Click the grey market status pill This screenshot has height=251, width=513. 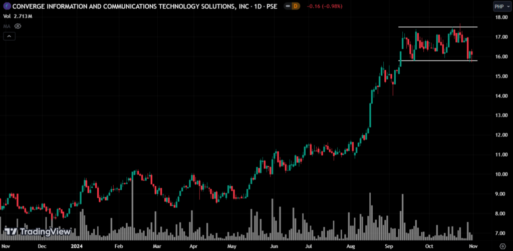[288, 6]
